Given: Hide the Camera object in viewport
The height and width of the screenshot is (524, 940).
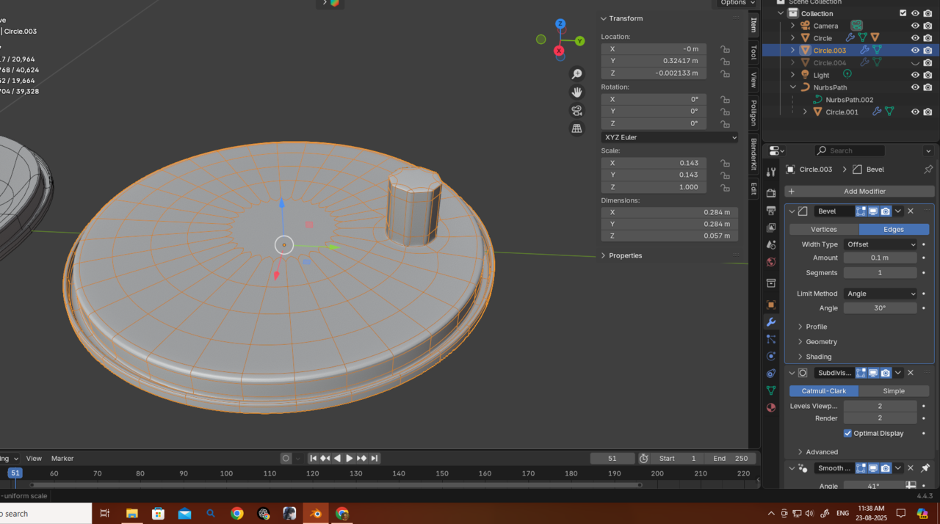Looking at the screenshot, I should click(x=915, y=26).
